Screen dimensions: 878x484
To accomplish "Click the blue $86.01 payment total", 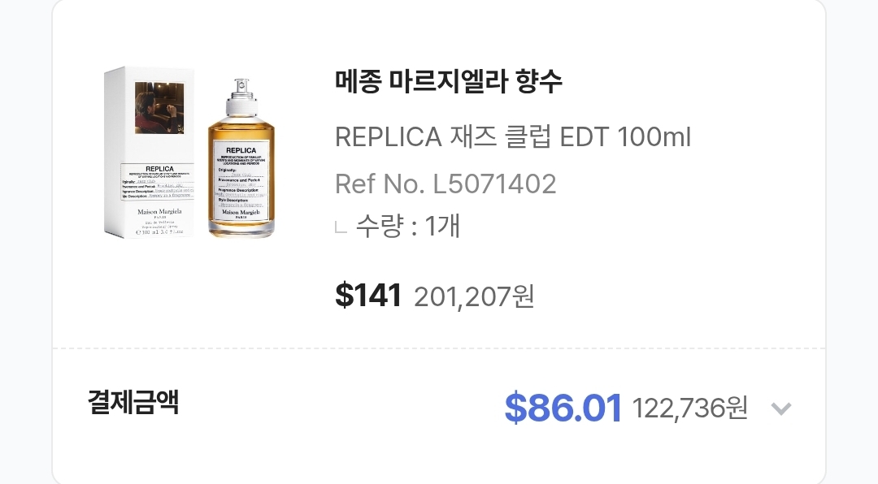I will [563, 408].
